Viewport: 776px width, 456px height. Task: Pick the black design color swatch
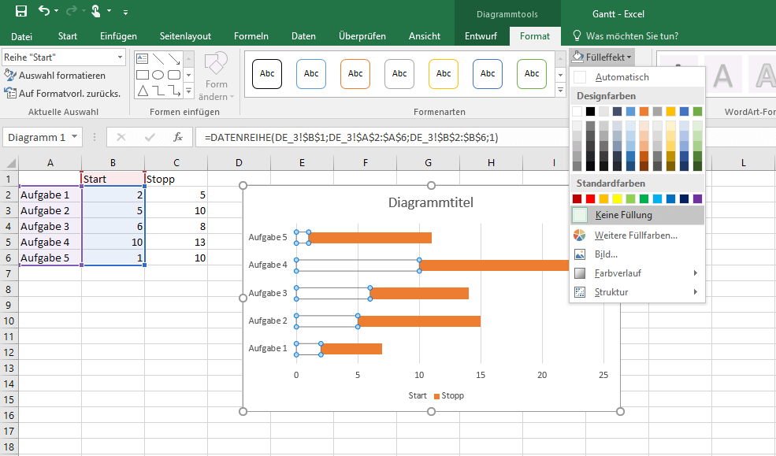tap(590, 111)
